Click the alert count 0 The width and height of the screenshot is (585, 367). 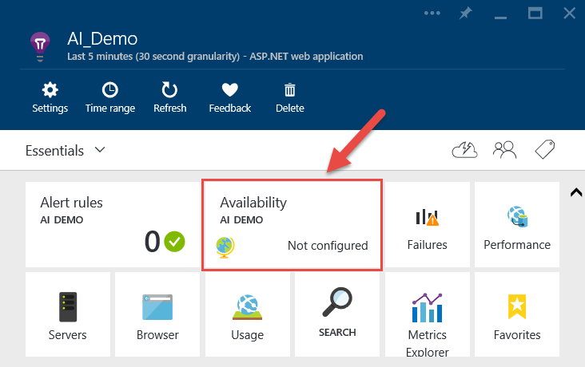click(153, 242)
